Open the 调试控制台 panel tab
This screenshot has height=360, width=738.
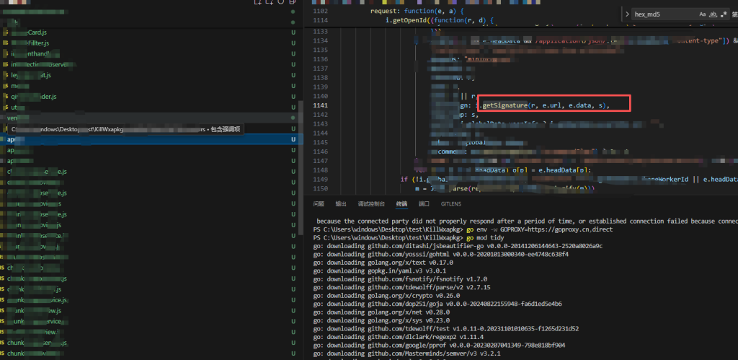pyautogui.click(x=371, y=204)
